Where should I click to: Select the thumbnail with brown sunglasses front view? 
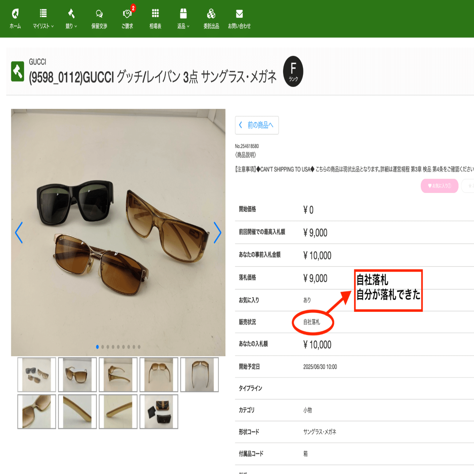pyautogui.click(x=77, y=374)
